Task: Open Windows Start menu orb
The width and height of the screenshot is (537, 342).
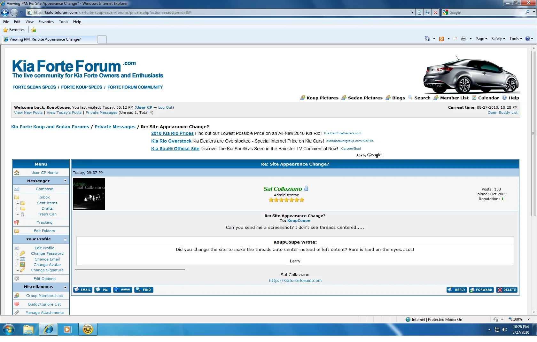Action: point(9,329)
